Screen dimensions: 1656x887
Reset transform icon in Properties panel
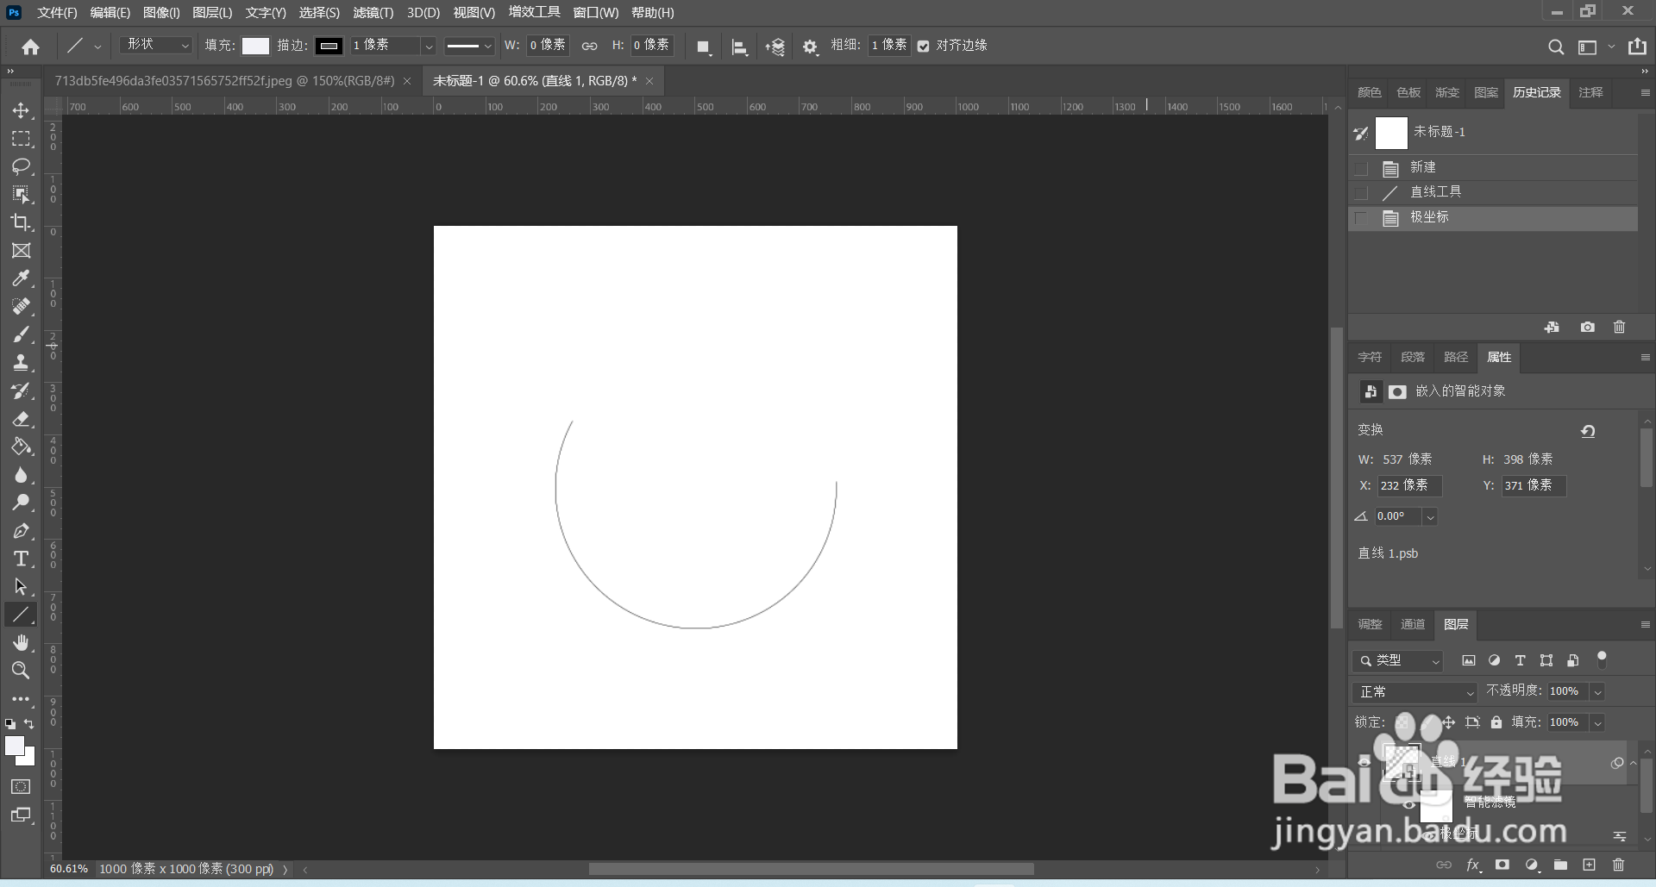pos(1588,431)
